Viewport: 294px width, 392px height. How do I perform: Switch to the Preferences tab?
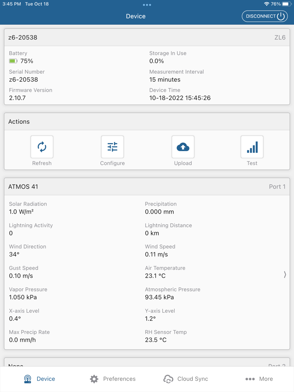[x=113, y=379]
